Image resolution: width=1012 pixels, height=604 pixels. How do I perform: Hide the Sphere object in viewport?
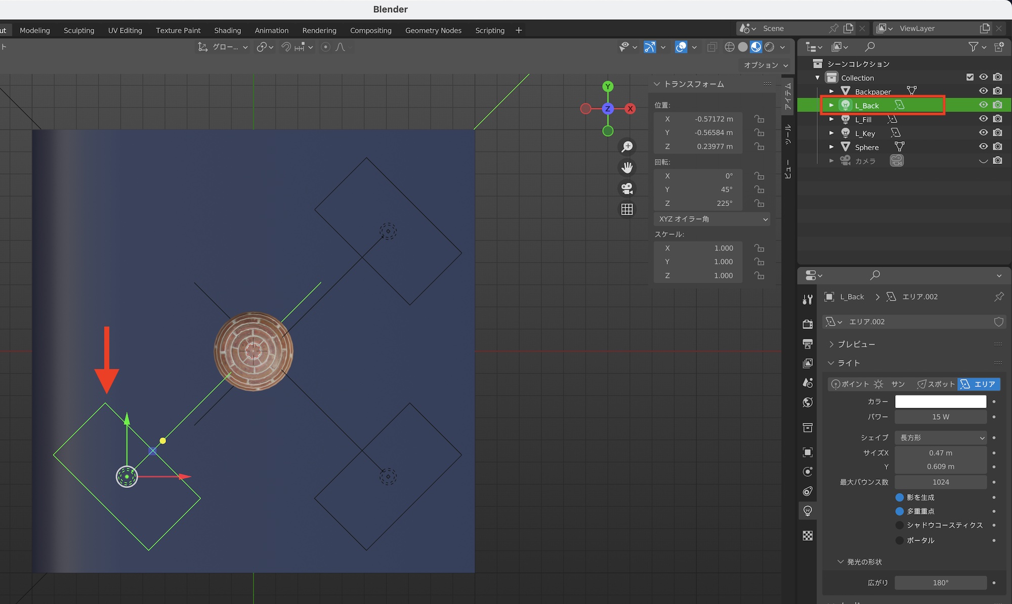click(983, 147)
